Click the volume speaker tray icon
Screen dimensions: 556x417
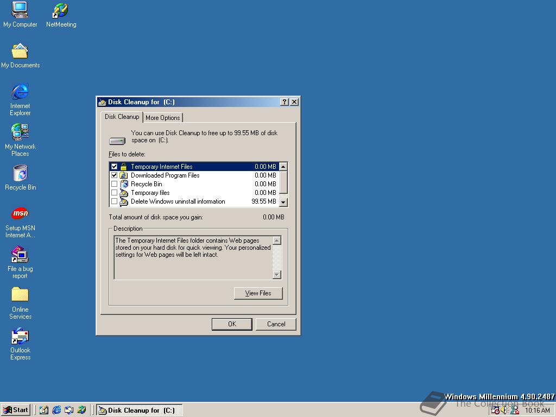pyautogui.click(x=504, y=410)
